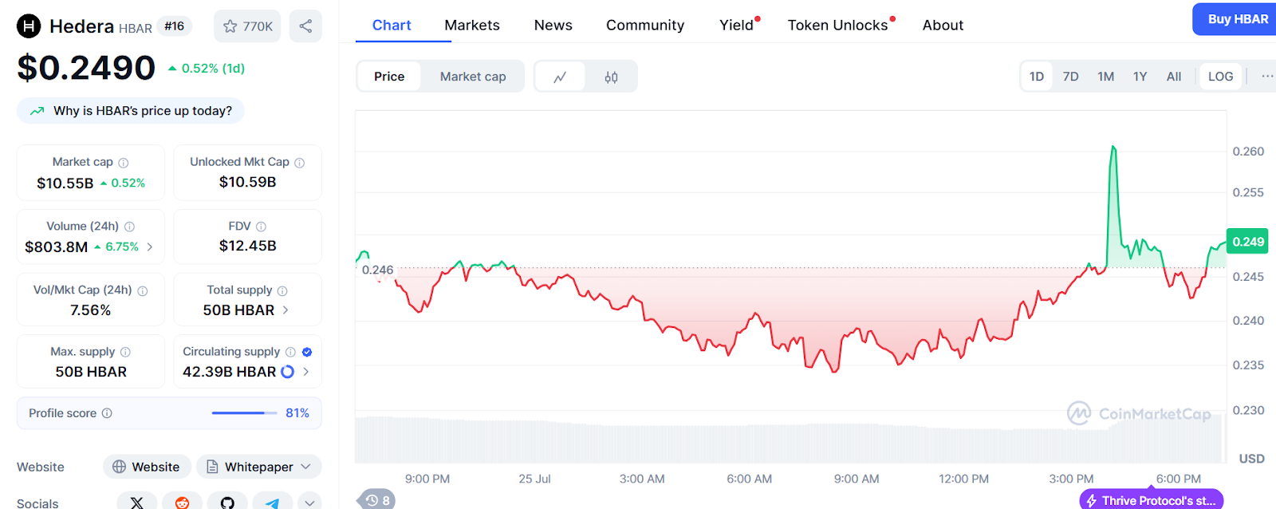Click the Volume (24h) info icon
1276x509 pixels.
(x=130, y=227)
